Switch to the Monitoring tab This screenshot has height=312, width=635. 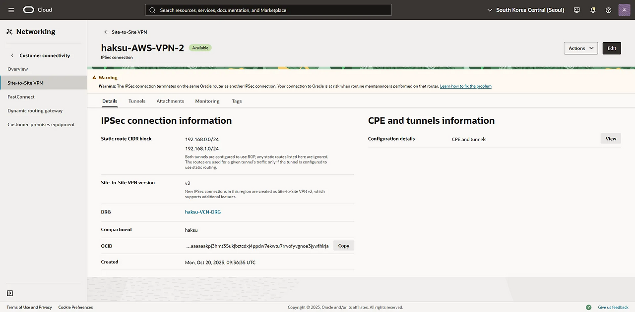pyautogui.click(x=207, y=101)
